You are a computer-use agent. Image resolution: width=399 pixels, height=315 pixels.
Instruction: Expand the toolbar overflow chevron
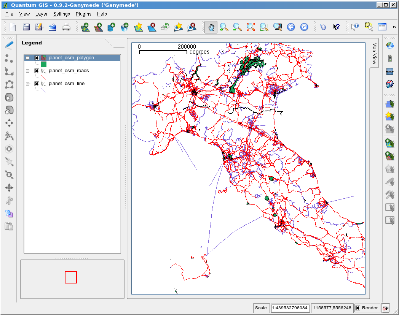(x=394, y=27)
